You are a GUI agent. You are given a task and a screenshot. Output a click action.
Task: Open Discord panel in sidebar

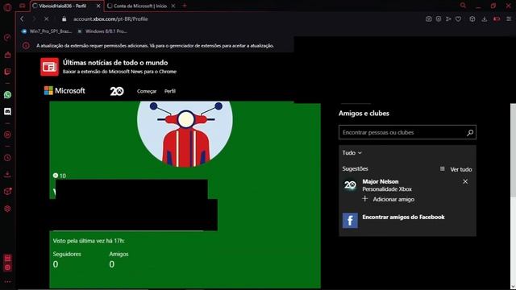pyautogui.click(x=7, y=111)
